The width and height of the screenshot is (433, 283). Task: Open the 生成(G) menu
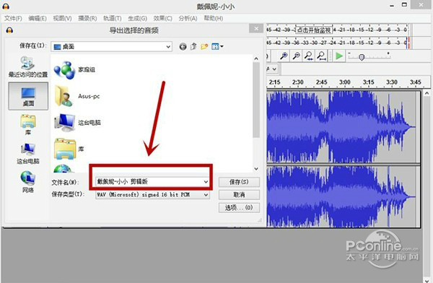[138, 18]
